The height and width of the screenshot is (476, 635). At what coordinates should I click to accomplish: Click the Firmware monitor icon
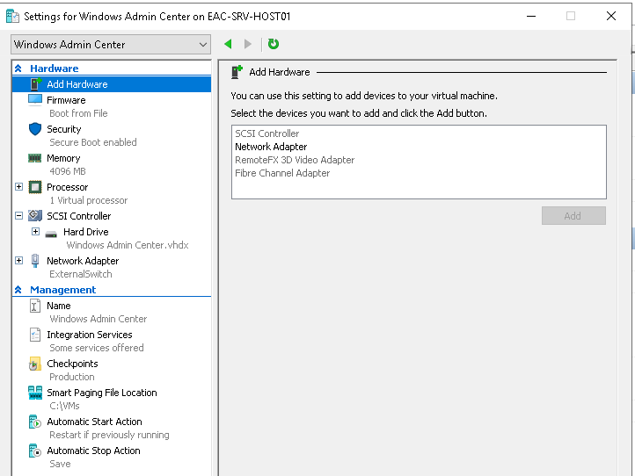pos(35,100)
